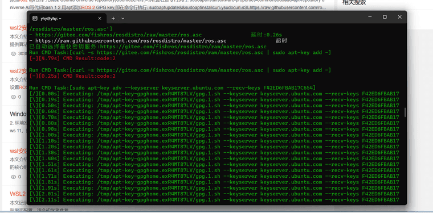
Task: Click the '[2.01s] Executing' output line
Action: (214, 194)
